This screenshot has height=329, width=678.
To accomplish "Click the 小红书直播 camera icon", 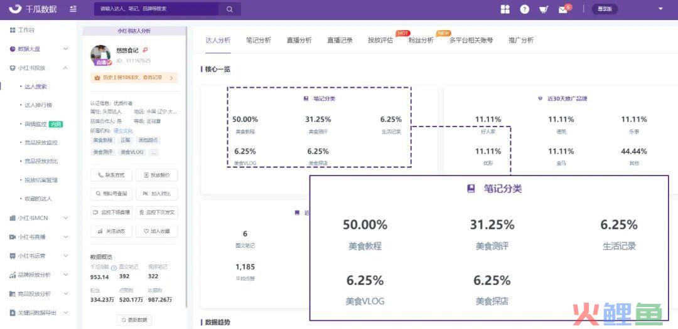I will pyautogui.click(x=13, y=237).
